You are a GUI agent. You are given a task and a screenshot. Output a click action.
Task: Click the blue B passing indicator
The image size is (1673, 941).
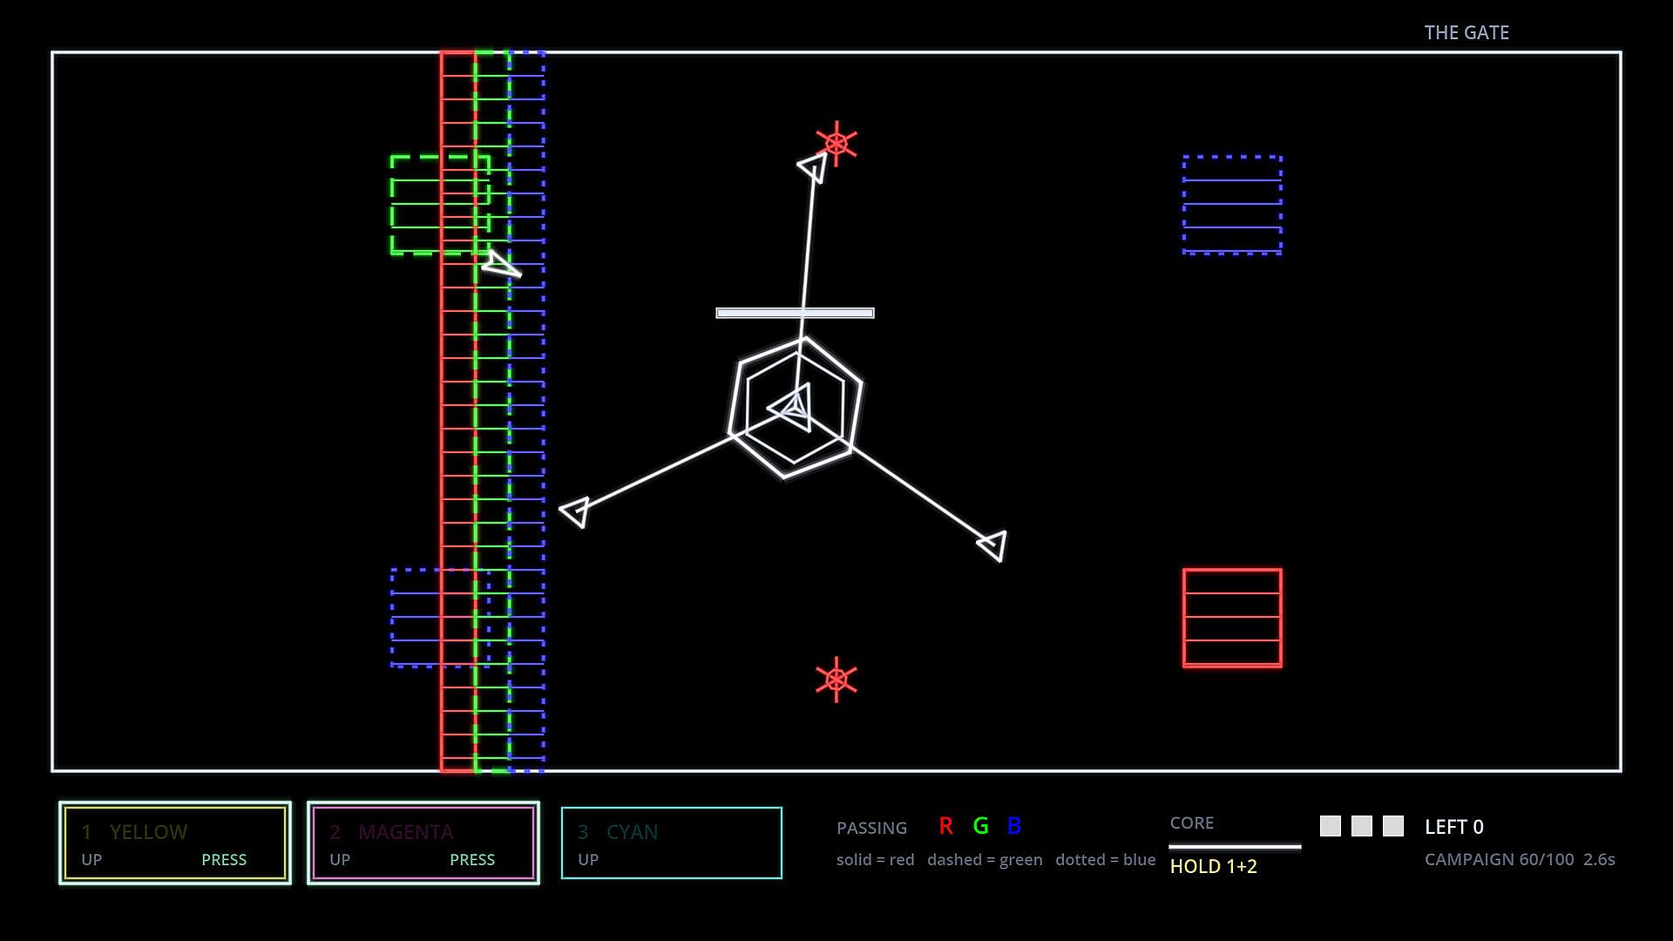point(1014,826)
